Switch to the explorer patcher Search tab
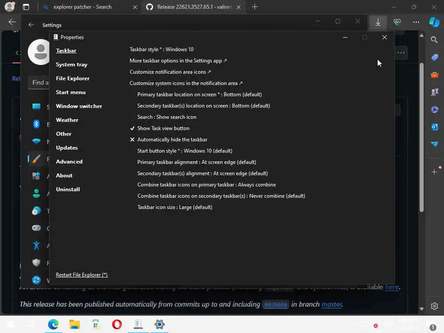 89,7
